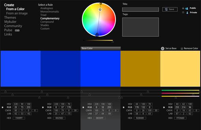Image resolution: width=201 pixels, height=130 pixels.
Task: Click the Public group icon
Action: (187, 8)
